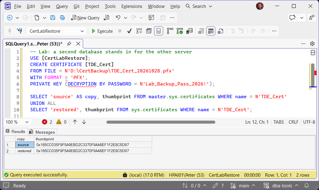
Task: Open the document well settings gear
Action: click(312, 44)
